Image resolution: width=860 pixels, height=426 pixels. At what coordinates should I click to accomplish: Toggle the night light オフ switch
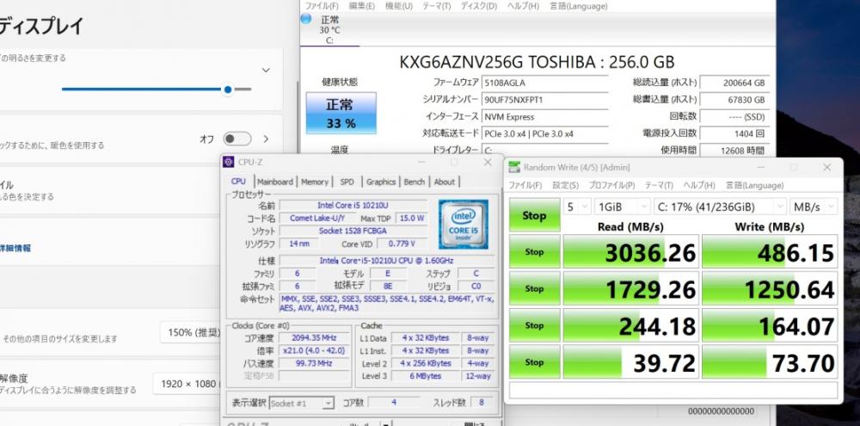[x=237, y=139]
